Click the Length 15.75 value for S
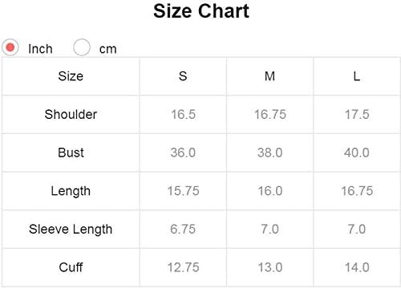The height and width of the screenshot is (289, 401). [183, 191]
